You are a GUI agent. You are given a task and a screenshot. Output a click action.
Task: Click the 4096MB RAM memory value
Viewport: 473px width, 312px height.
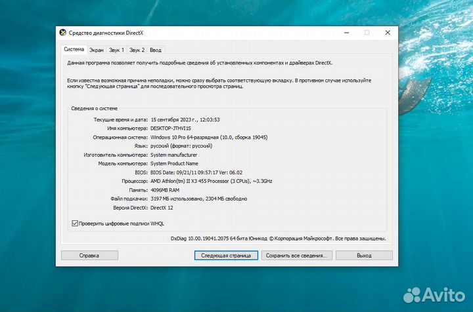(x=165, y=189)
